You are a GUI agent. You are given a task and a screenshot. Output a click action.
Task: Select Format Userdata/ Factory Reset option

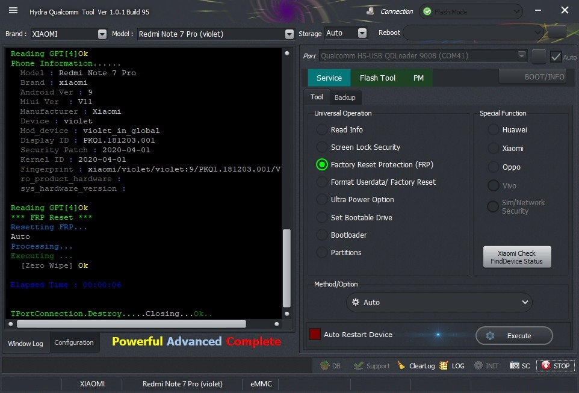321,182
